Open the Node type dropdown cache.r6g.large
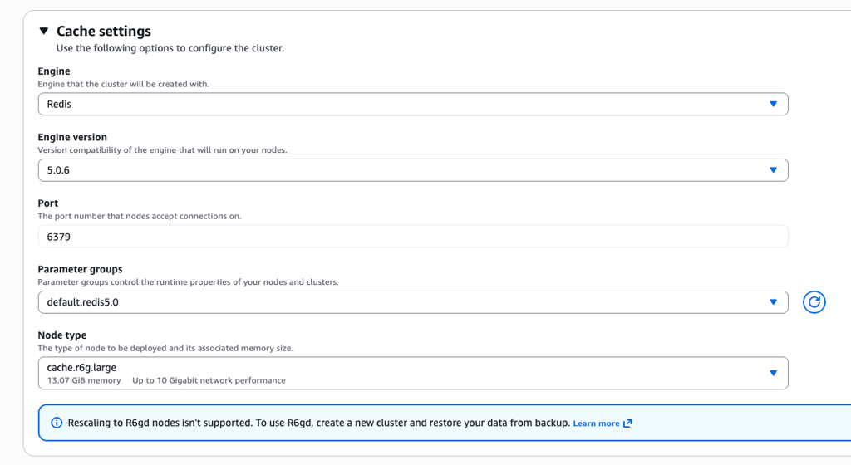 [413, 373]
